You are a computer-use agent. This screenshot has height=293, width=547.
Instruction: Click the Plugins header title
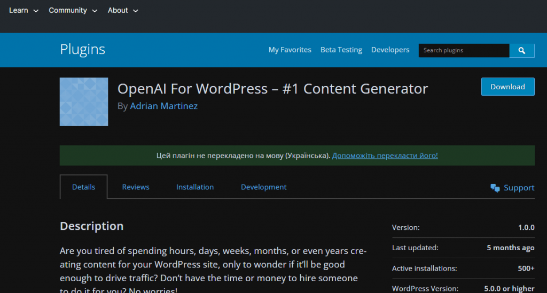(x=82, y=50)
